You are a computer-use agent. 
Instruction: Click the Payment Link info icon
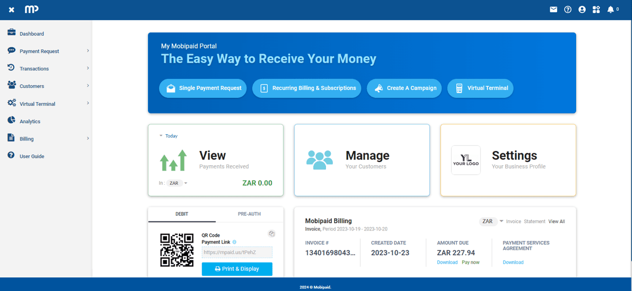coord(234,242)
